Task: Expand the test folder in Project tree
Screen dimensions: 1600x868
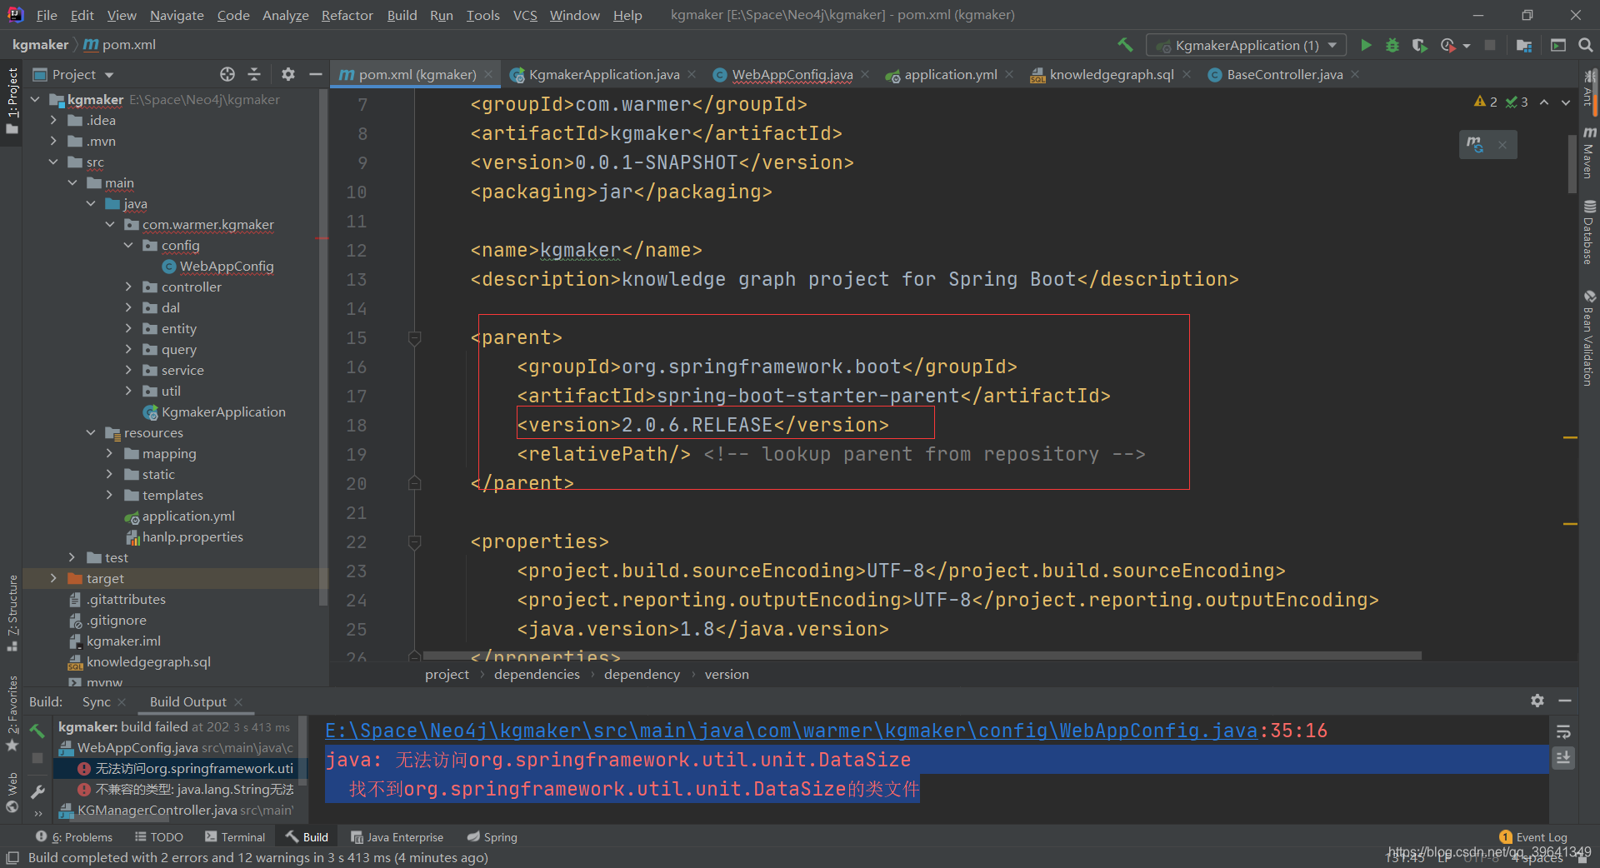Action: tap(72, 557)
